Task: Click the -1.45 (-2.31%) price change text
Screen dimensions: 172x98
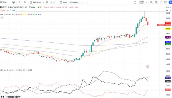Action: 73,7
